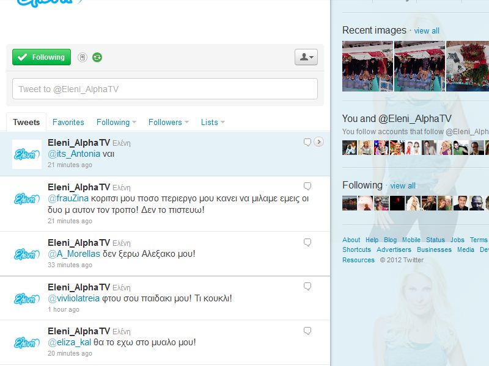The height and width of the screenshot is (366, 489).
Task: Unfollow using the green Following button
Action: pyautogui.click(x=42, y=57)
